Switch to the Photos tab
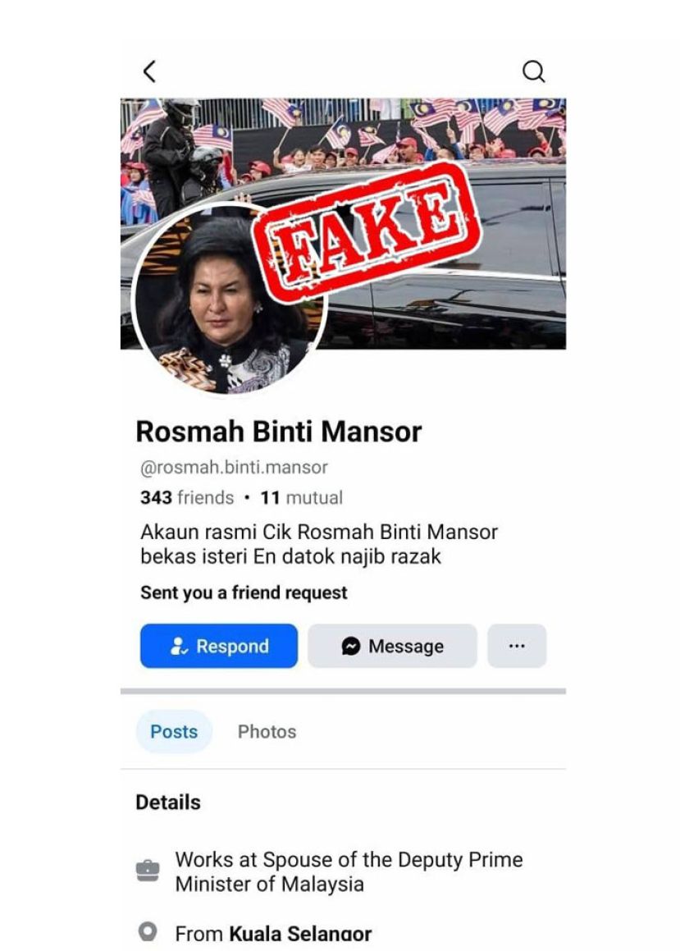This screenshot has width=680, height=951. pos(267,731)
